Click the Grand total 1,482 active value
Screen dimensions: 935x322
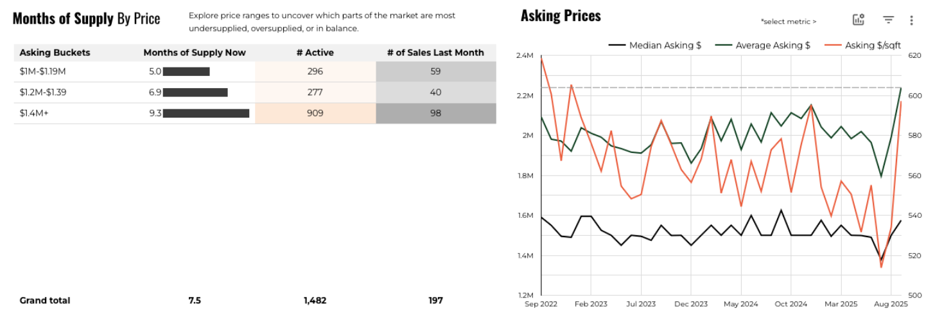pyautogui.click(x=315, y=300)
